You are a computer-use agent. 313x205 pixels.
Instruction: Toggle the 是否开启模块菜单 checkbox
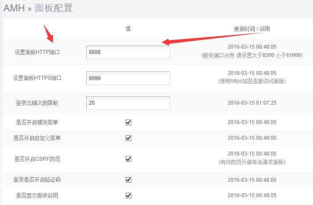[x=128, y=122]
